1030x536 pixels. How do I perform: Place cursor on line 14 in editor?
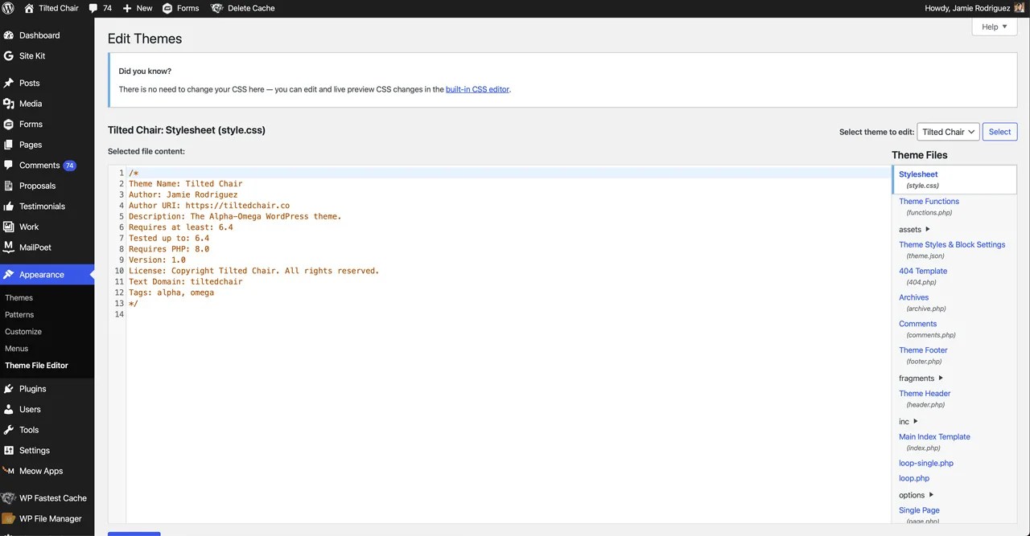click(x=509, y=314)
